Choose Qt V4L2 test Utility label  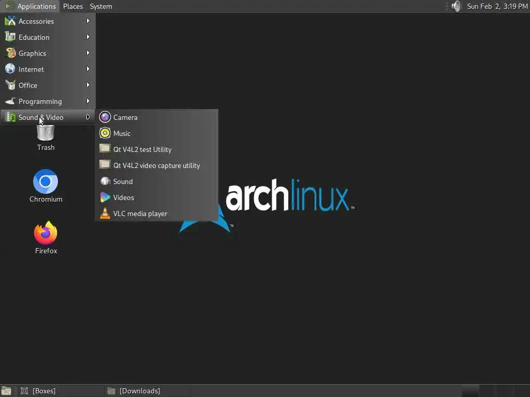click(142, 149)
